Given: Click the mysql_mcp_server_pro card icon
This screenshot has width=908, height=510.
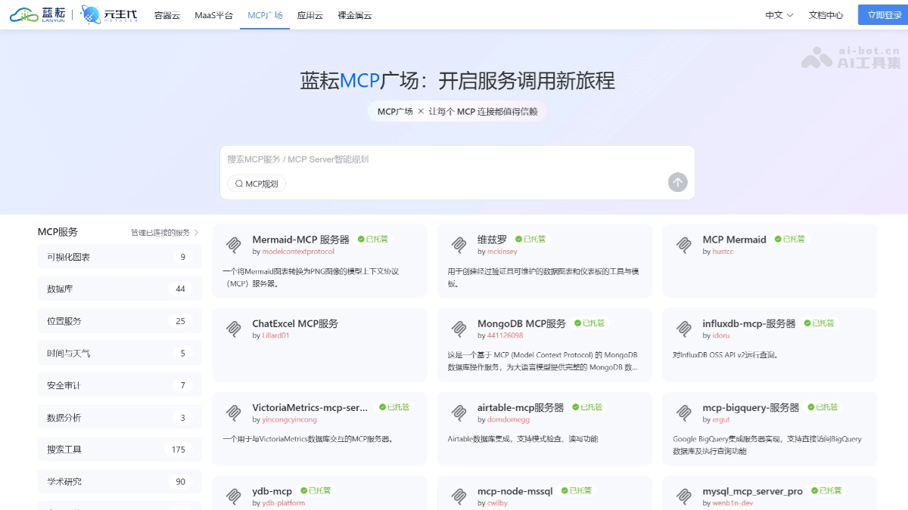Looking at the screenshot, I should click(684, 496).
